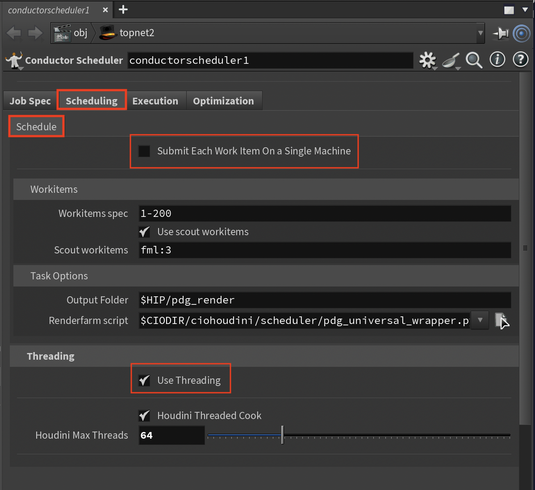Viewport: 535px width, 490px height.
Task: Close the conductorscheduler1 pane tab
Action: [105, 10]
